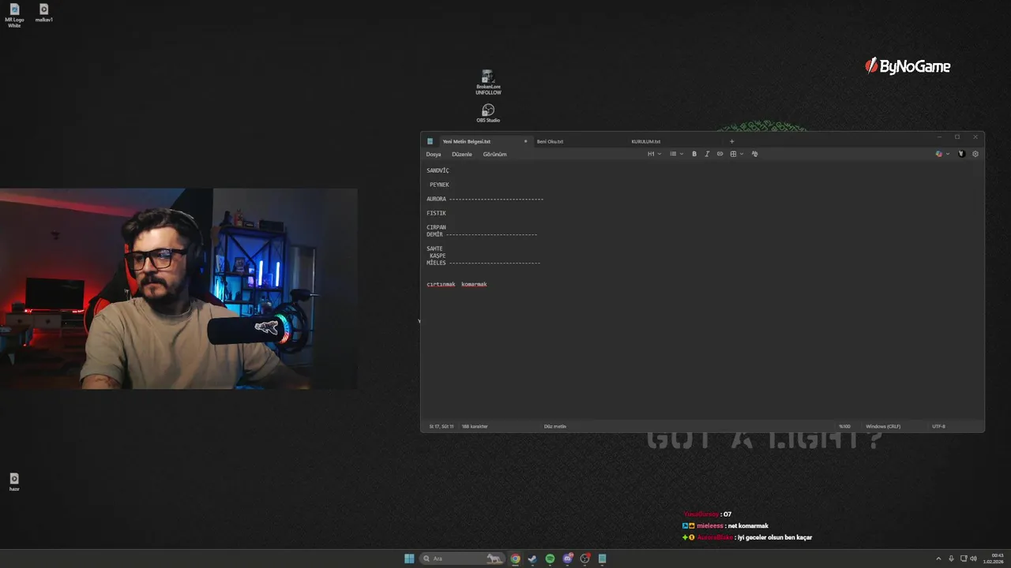Click the word FISTIK in the document

tap(436, 213)
